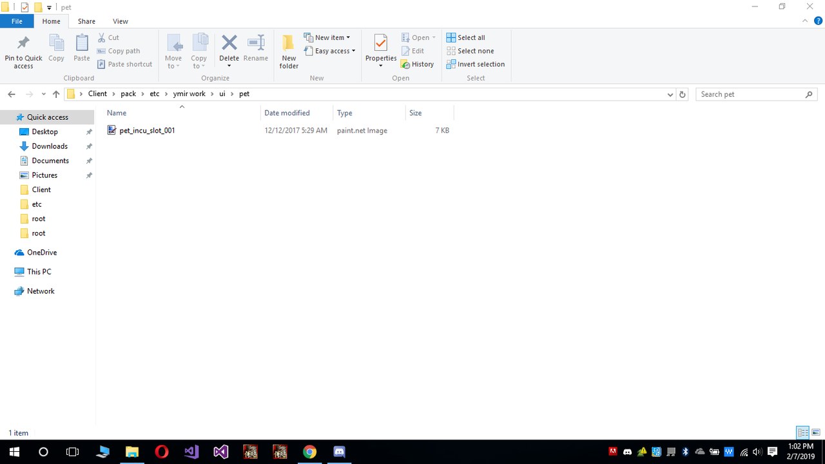
Task: Refresh the pet folder view
Action: [683, 94]
